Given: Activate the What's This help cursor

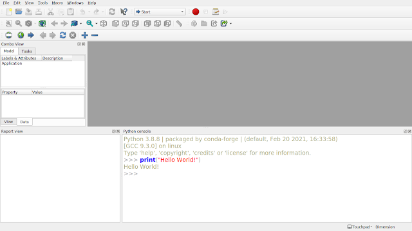Looking at the screenshot, I should [124, 12].
